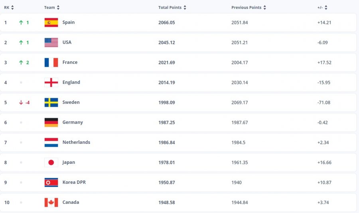The width and height of the screenshot is (359, 213).
Task: Open the Spain team link
Action: click(69, 22)
